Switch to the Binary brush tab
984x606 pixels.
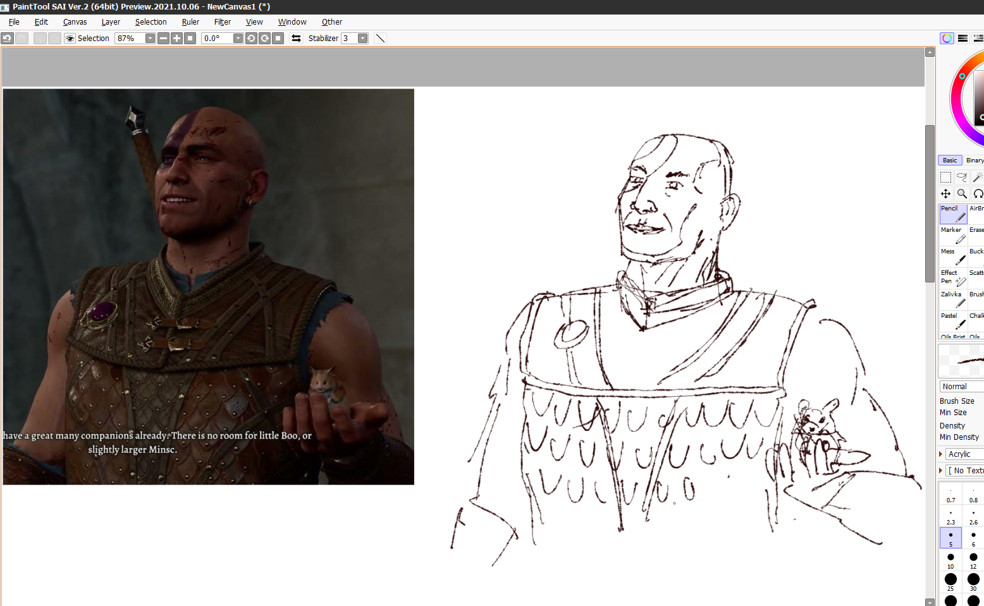click(x=974, y=161)
